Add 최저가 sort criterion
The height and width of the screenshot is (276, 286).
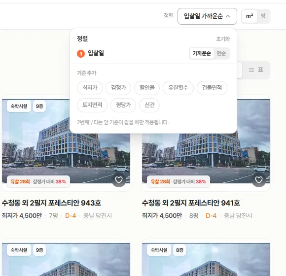click(90, 88)
